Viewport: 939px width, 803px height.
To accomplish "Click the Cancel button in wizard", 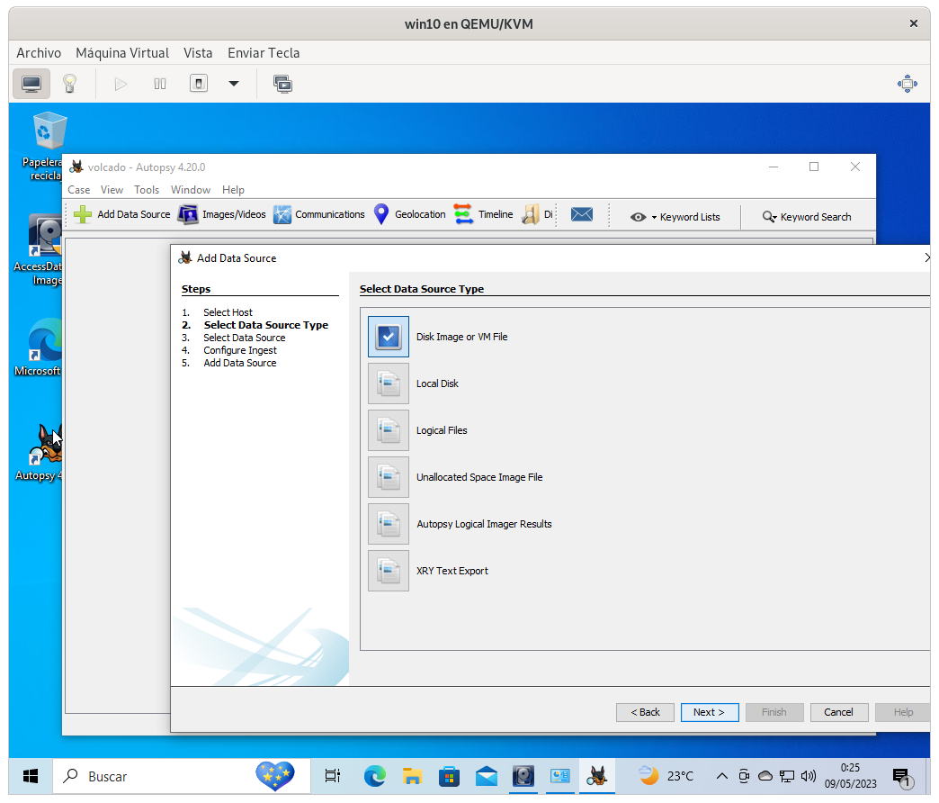I will click(838, 712).
